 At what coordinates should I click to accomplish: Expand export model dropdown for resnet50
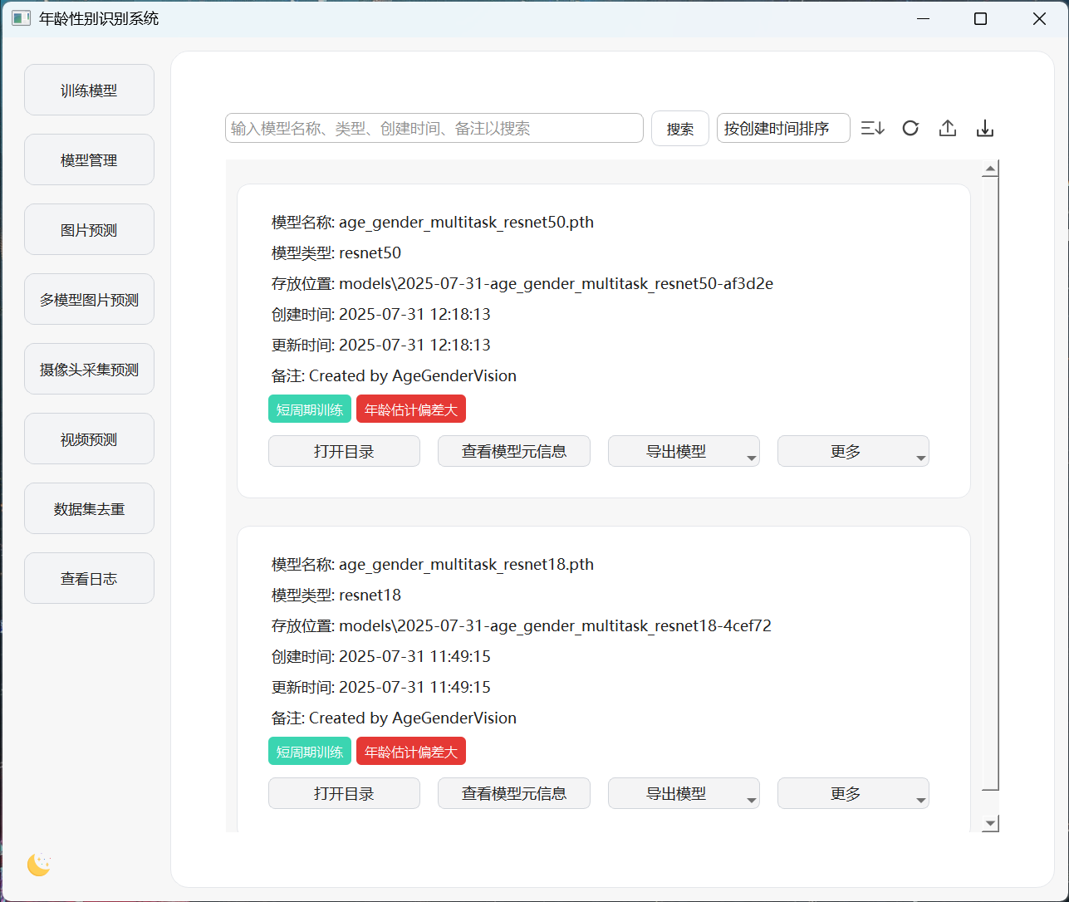[x=683, y=452]
